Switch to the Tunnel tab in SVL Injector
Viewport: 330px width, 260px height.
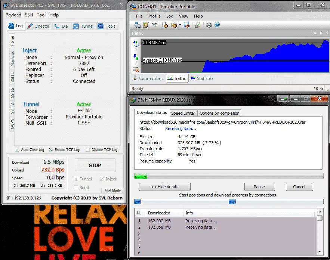click(x=83, y=26)
